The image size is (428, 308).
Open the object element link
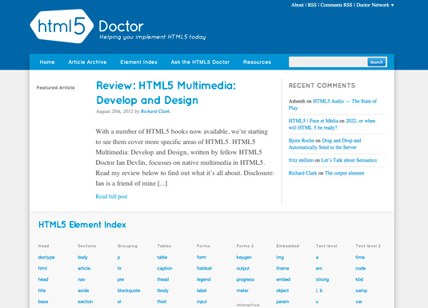click(282, 290)
